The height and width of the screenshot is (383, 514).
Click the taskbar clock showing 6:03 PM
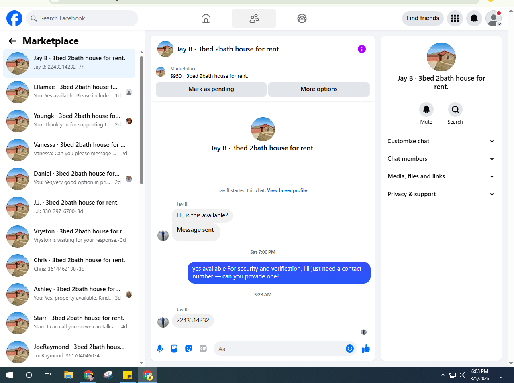coord(480,375)
